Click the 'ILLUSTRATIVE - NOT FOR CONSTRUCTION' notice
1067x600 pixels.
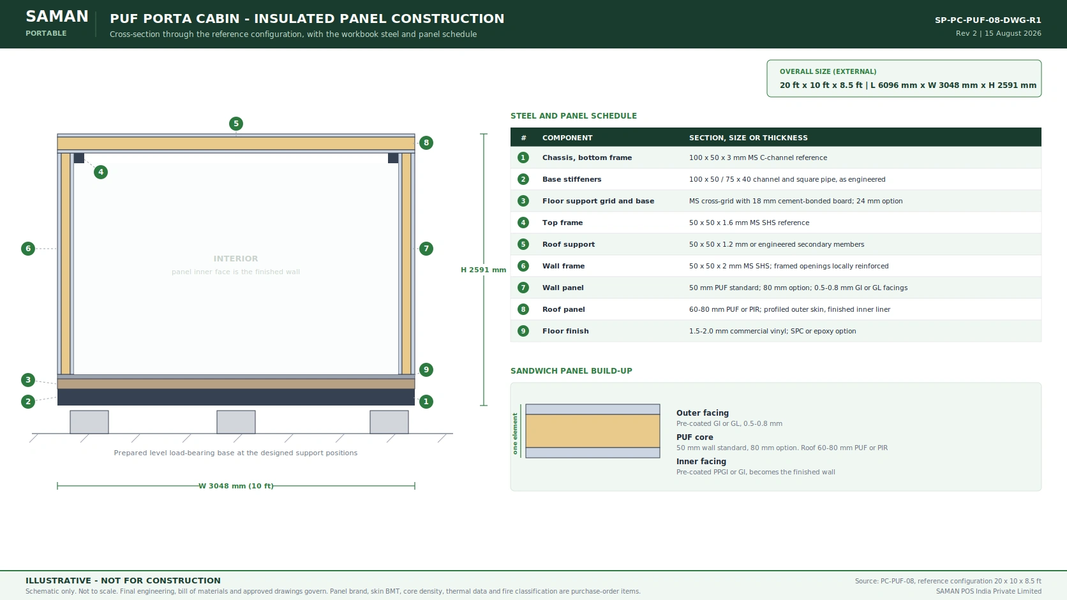click(123, 580)
